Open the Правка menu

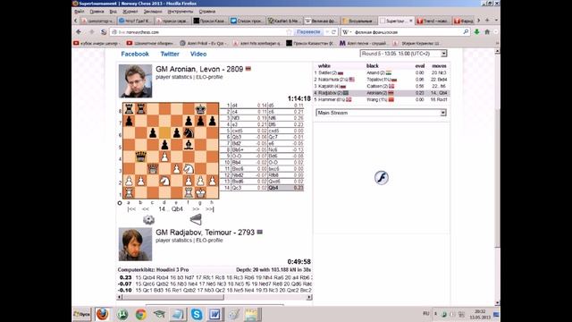pyautogui.click(x=97, y=12)
